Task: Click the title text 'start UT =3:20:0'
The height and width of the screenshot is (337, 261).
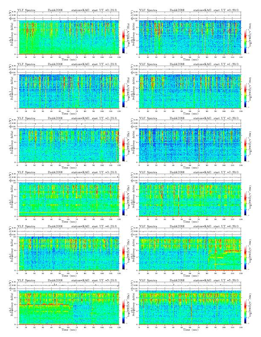Action: point(104,172)
